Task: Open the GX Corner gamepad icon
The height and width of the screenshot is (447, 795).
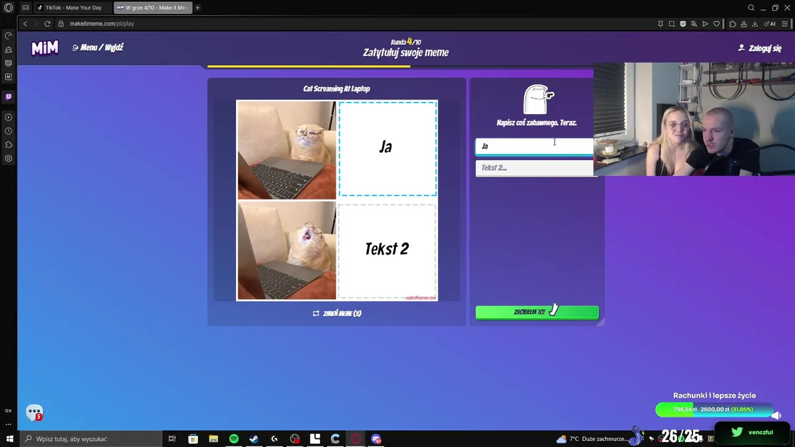Action: click(x=25, y=7)
